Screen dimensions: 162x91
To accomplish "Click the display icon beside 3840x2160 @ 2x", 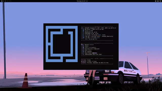I will click(x=83, y=32).
